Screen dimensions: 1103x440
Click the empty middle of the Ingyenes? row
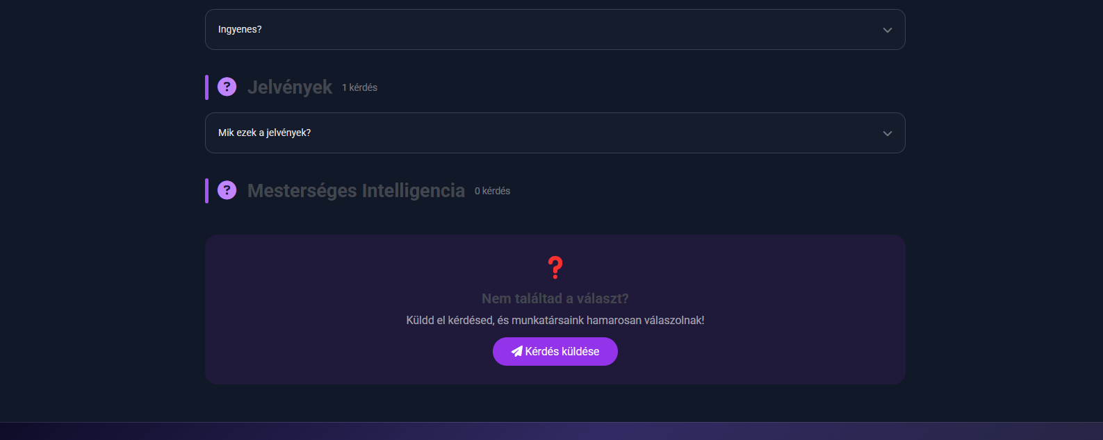[x=556, y=30]
